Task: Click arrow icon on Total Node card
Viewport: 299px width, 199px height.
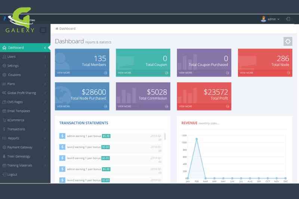Action: (x=289, y=73)
